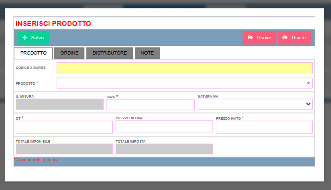331x190 pixels.
Task: Open the DISTRIBUTORE tab
Action: [x=109, y=53]
